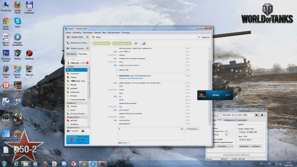
Task: Open the call quality signal-bars button
Action: point(143,43)
